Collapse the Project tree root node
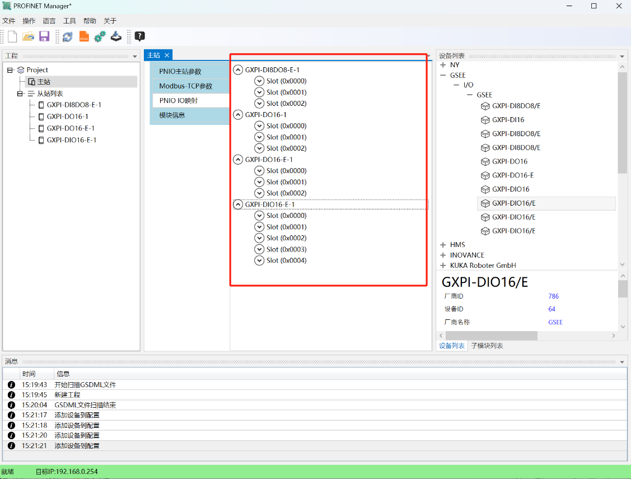The width and height of the screenshot is (631, 479). coord(10,70)
